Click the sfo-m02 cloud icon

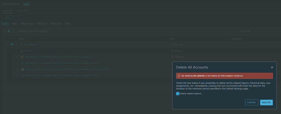point(22,51)
